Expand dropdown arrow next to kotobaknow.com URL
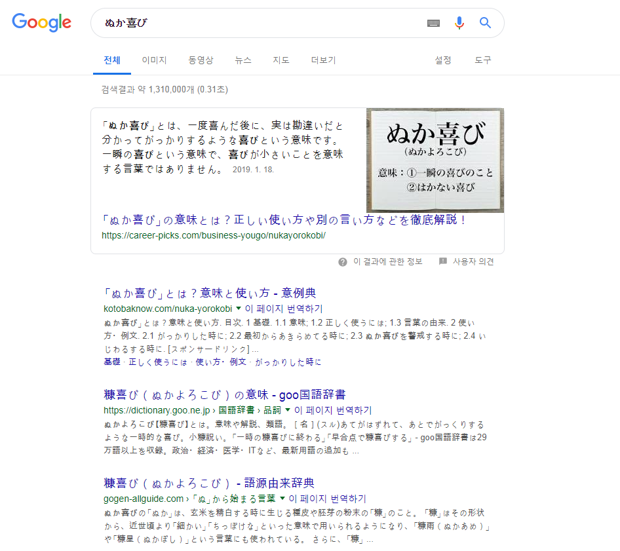 pyautogui.click(x=239, y=308)
